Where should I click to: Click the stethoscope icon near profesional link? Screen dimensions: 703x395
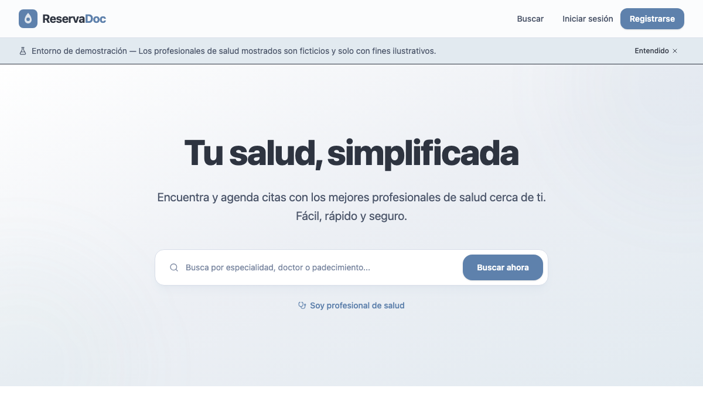[302, 305]
